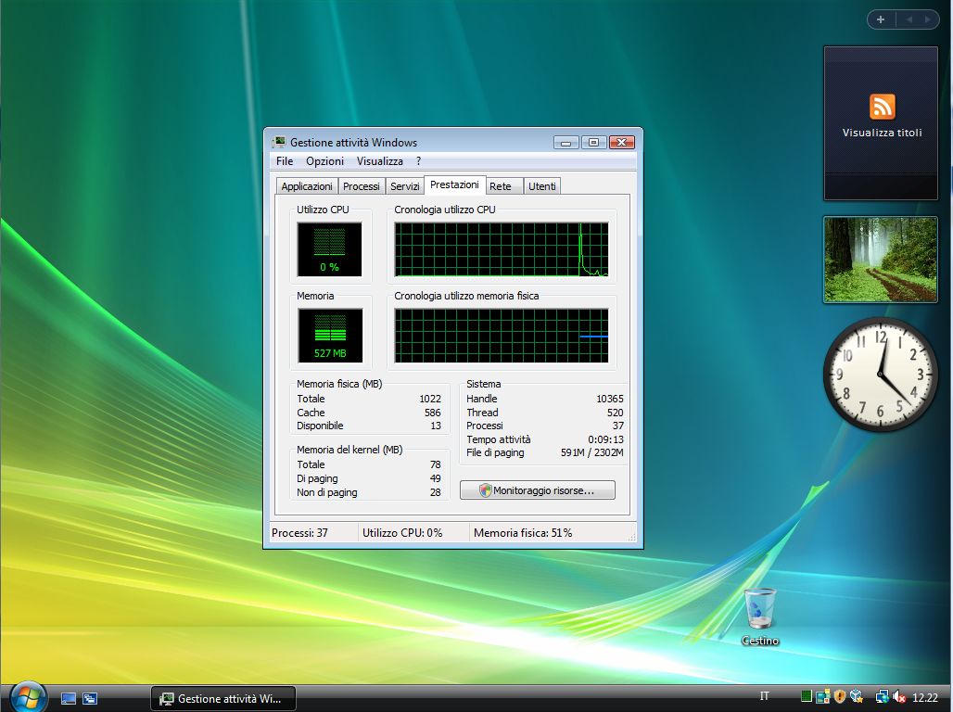Click Visualizza titoli in feed gadget
The image size is (953, 712).
click(x=882, y=133)
